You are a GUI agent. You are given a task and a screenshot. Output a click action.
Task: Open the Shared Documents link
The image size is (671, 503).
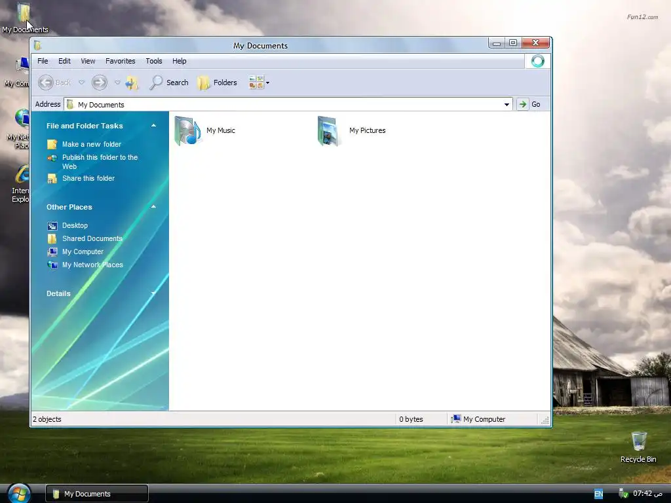92,238
